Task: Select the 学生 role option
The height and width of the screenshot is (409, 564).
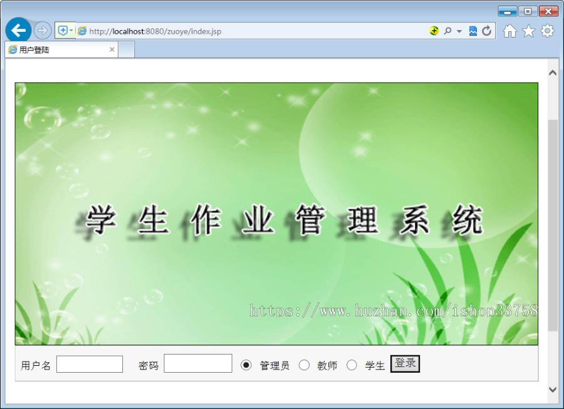Action: click(353, 365)
